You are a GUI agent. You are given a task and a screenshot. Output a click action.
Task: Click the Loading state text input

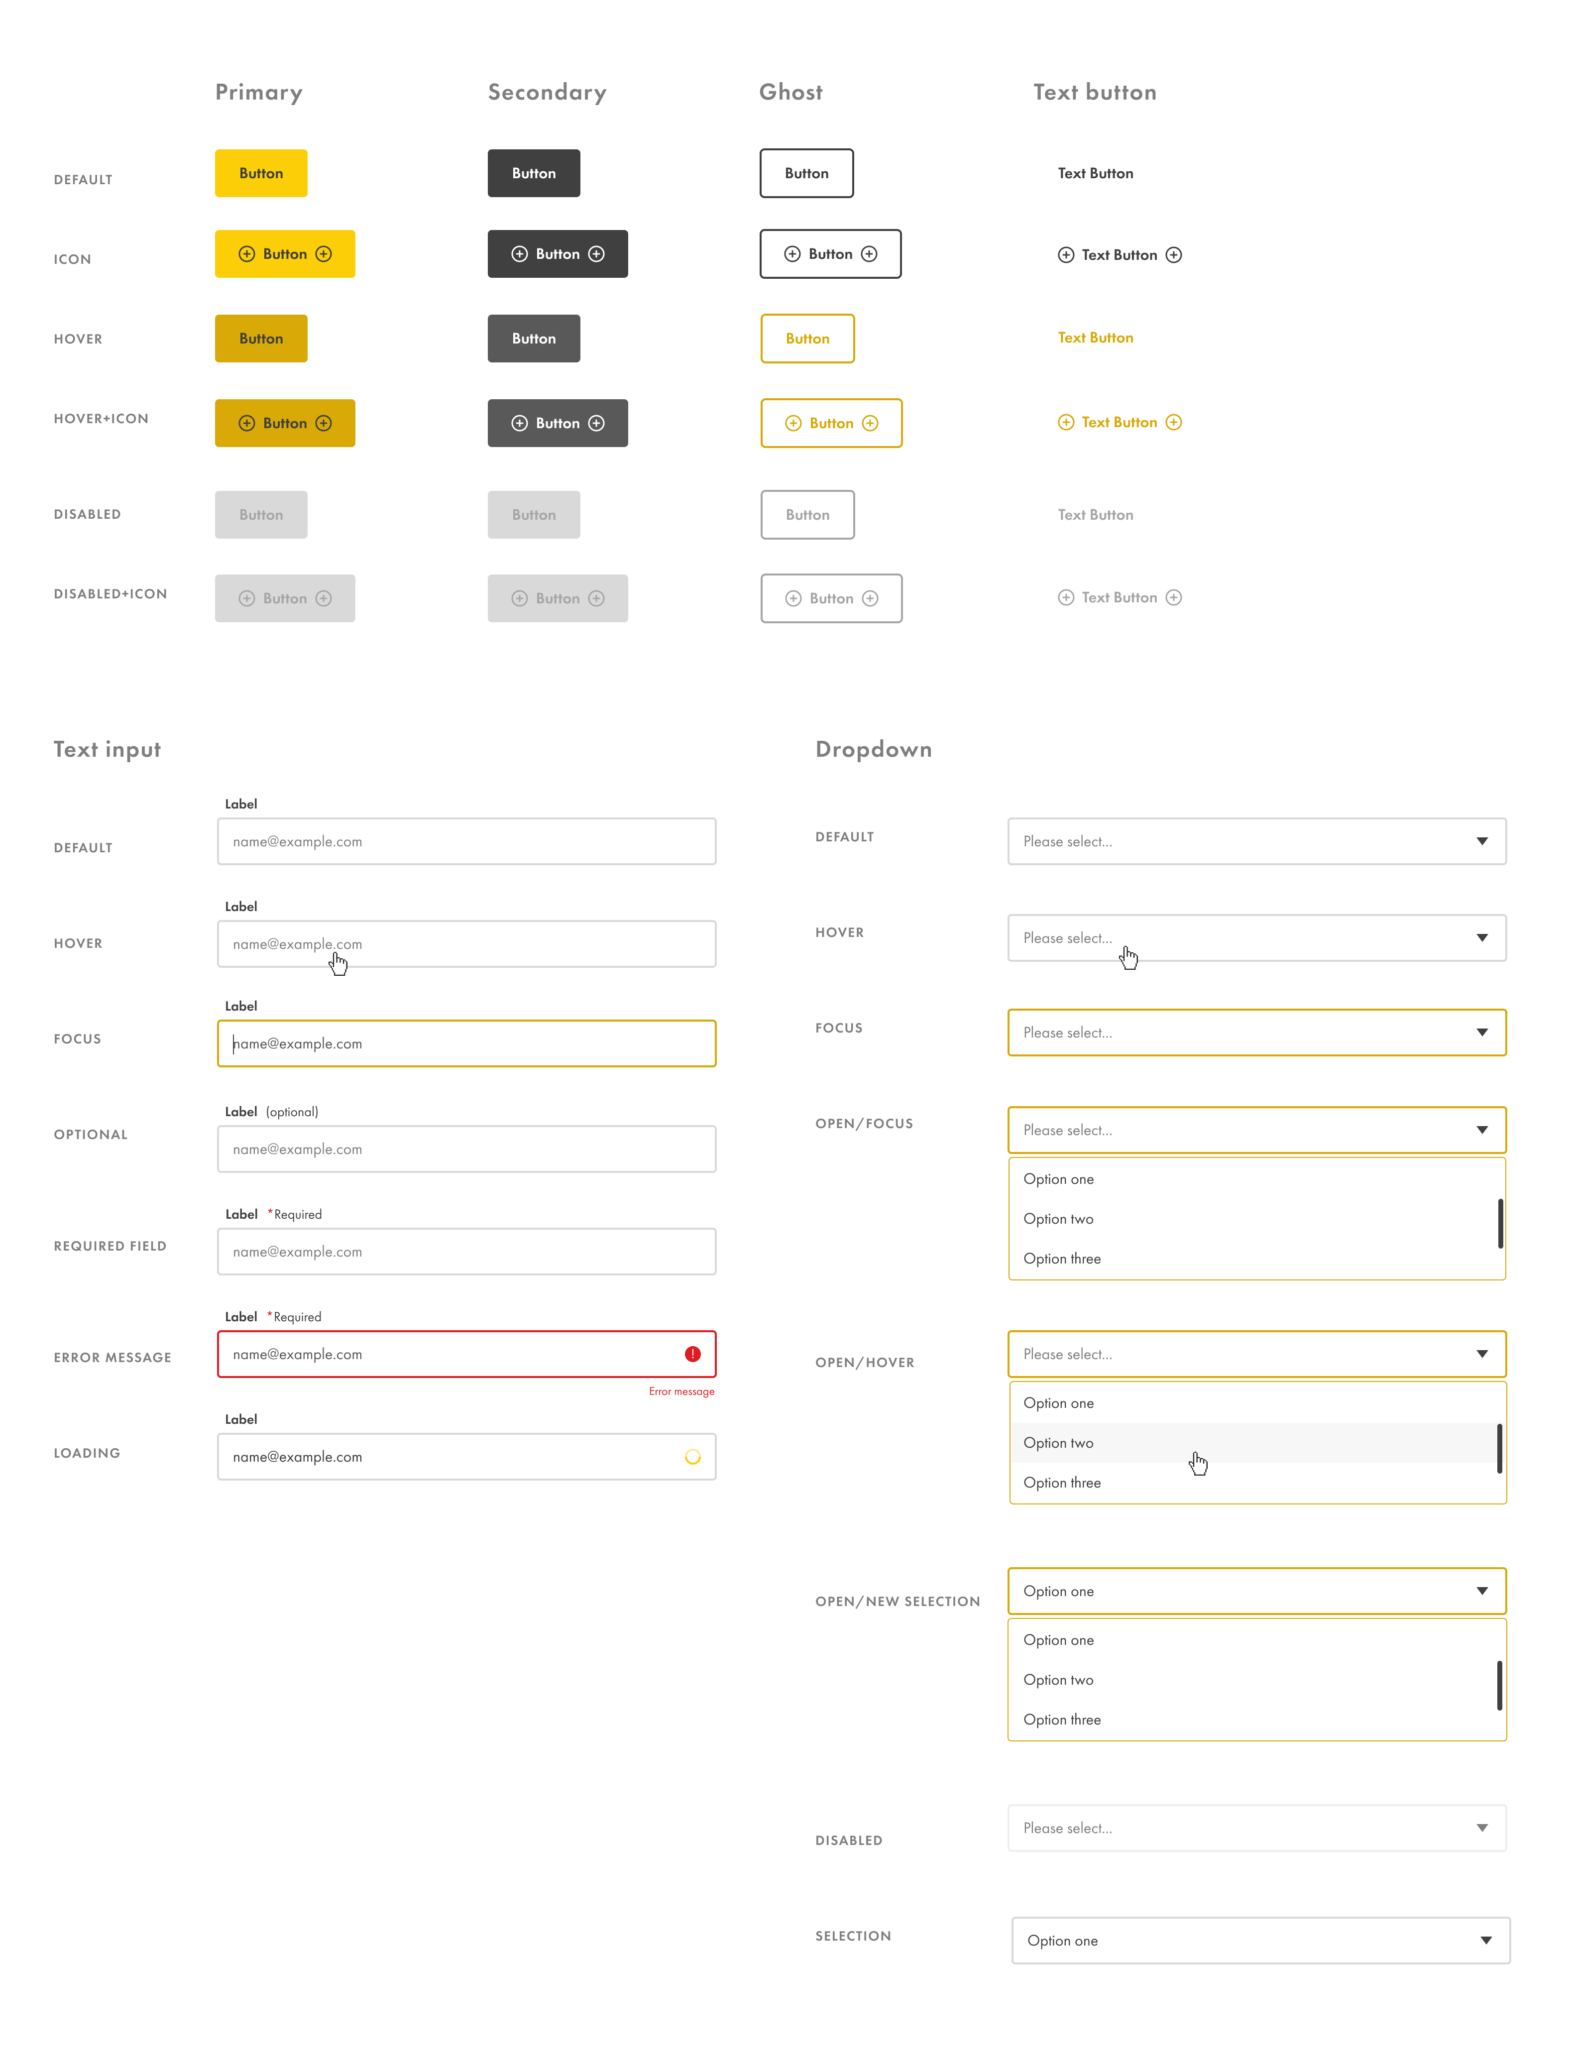click(466, 1457)
